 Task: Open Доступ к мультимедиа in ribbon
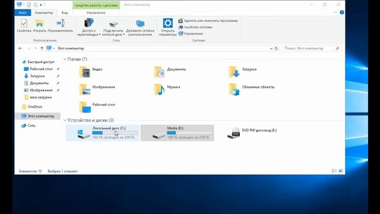[88, 27]
